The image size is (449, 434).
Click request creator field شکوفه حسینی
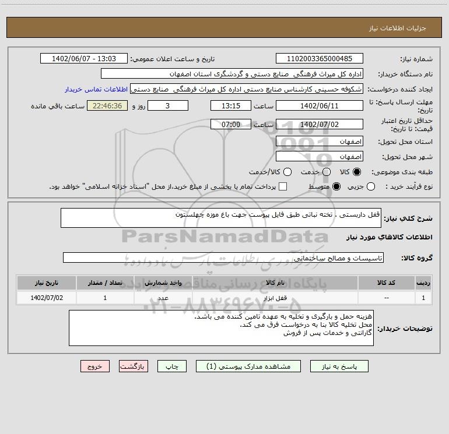[x=247, y=89]
